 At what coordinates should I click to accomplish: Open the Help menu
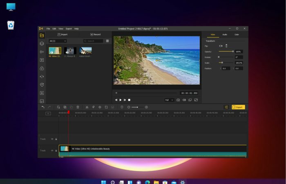coord(76,29)
